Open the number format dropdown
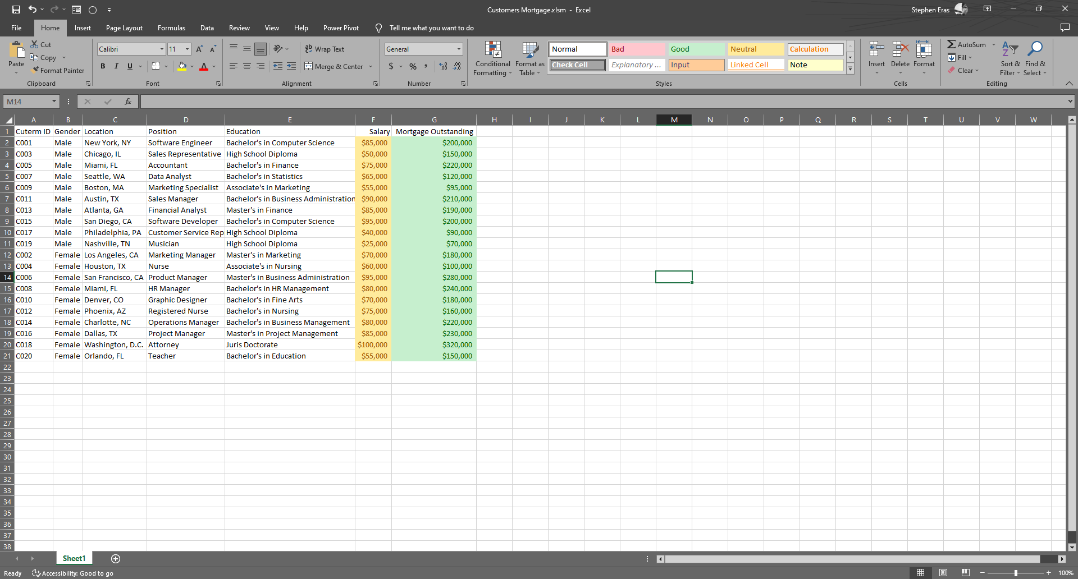The width and height of the screenshot is (1078, 579). pyautogui.click(x=459, y=49)
